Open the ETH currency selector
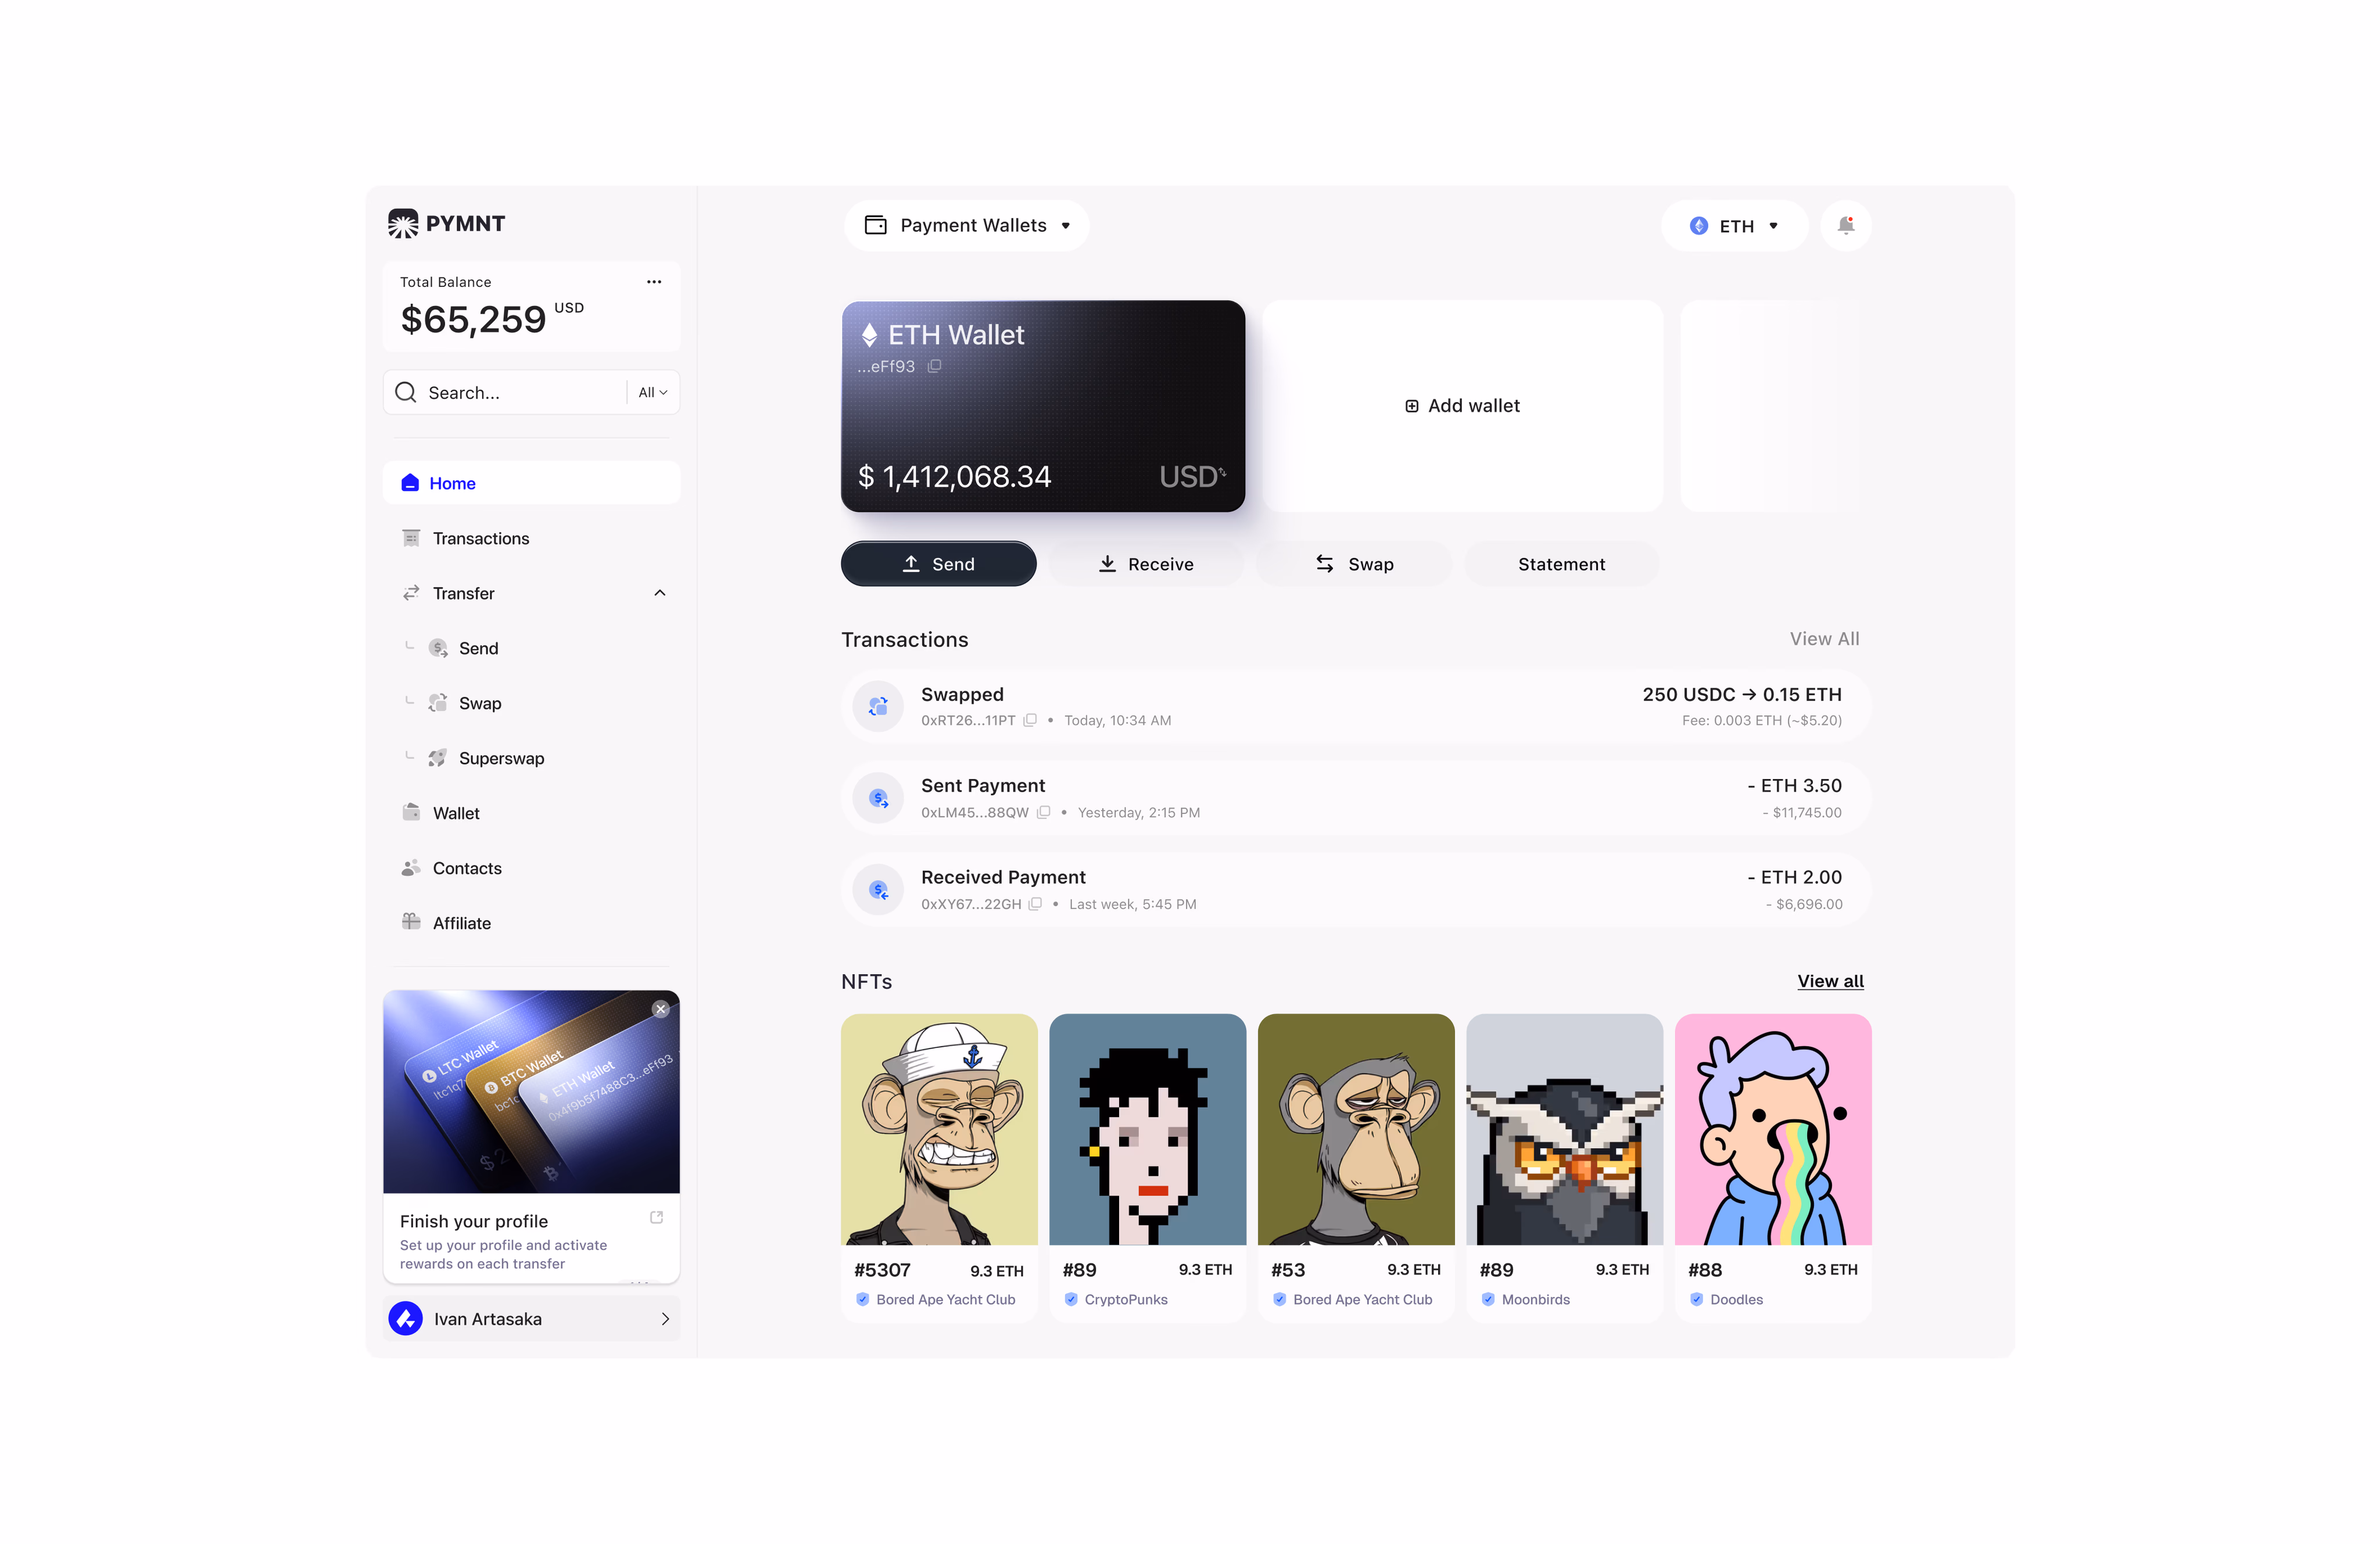Viewport: 2380px width, 1544px height. click(x=1734, y=226)
